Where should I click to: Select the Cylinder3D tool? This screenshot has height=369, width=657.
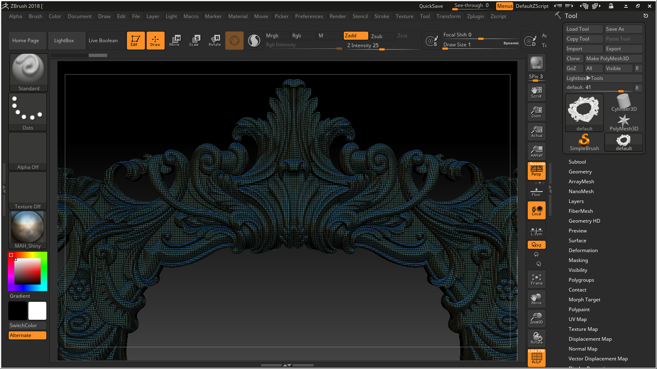click(623, 101)
